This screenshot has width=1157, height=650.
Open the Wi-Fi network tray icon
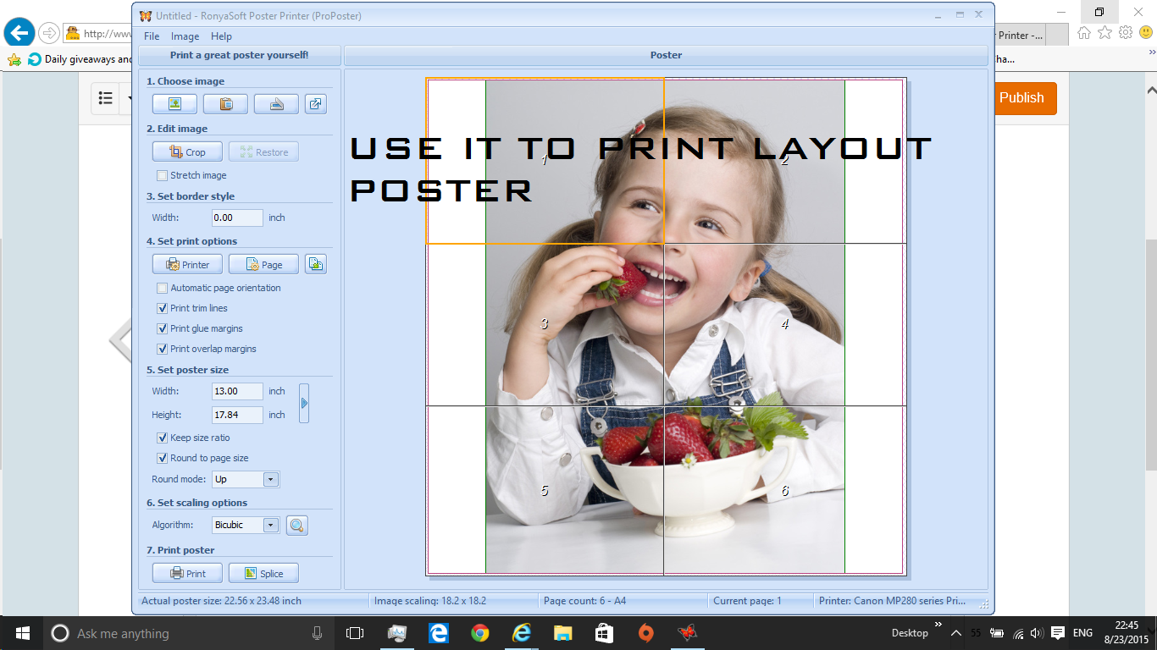coord(1018,633)
